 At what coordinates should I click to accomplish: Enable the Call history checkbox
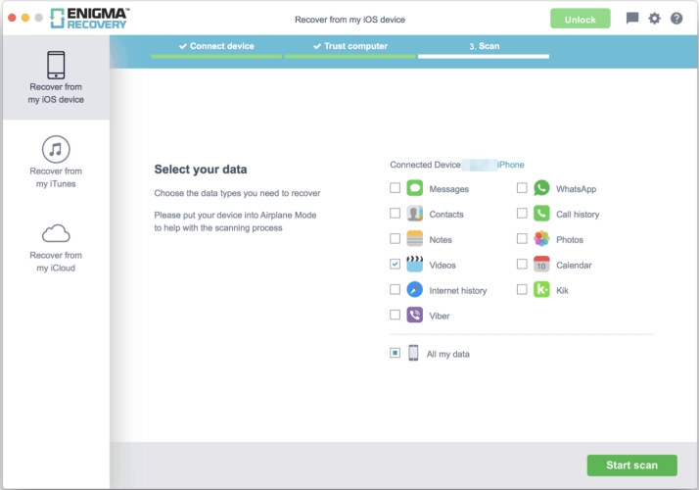pos(522,214)
